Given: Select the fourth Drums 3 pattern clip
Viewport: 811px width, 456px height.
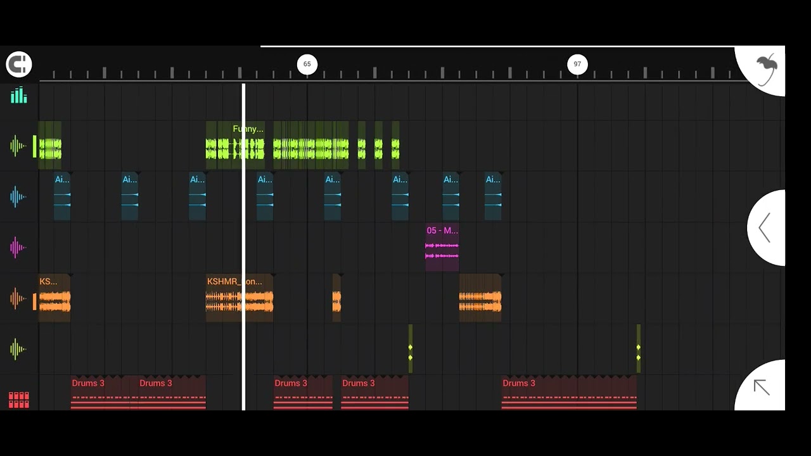Looking at the screenshot, I should [375, 393].
